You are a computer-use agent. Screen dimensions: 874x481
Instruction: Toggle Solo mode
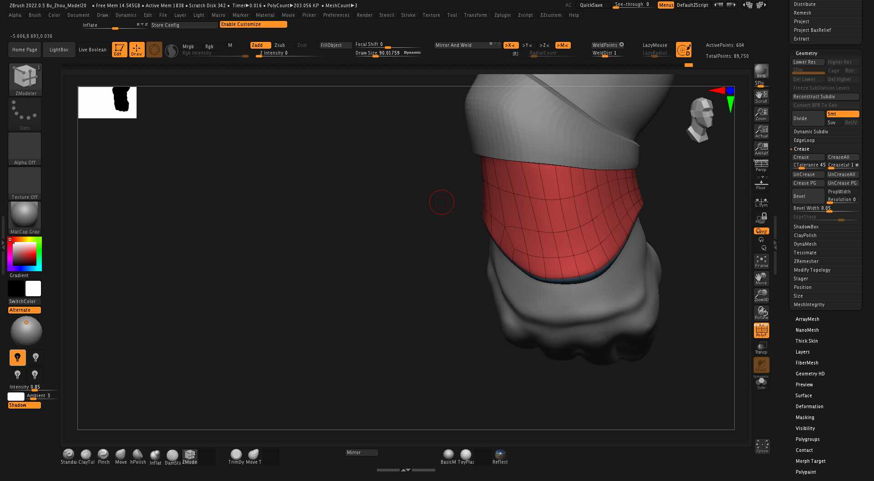tap(761, 383)
